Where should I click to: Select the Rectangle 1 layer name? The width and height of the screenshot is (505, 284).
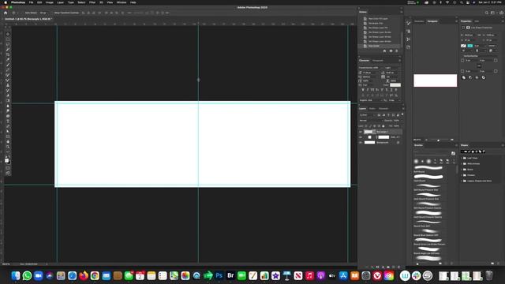coord(382,132)
